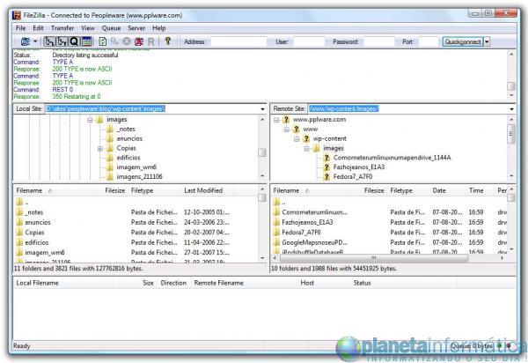The height and width of the screenshot is (363, 528).
Task: Open the Site Manager toolbar icon
Action: click(26, 41)
